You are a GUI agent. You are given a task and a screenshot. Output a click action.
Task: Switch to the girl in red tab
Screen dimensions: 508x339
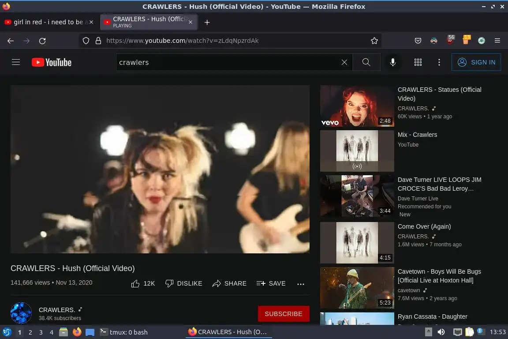[x=49, y=22]
